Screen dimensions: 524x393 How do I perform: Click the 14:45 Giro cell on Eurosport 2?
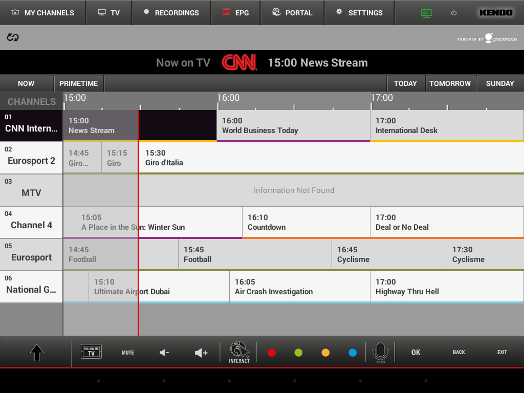pos(82,158)
